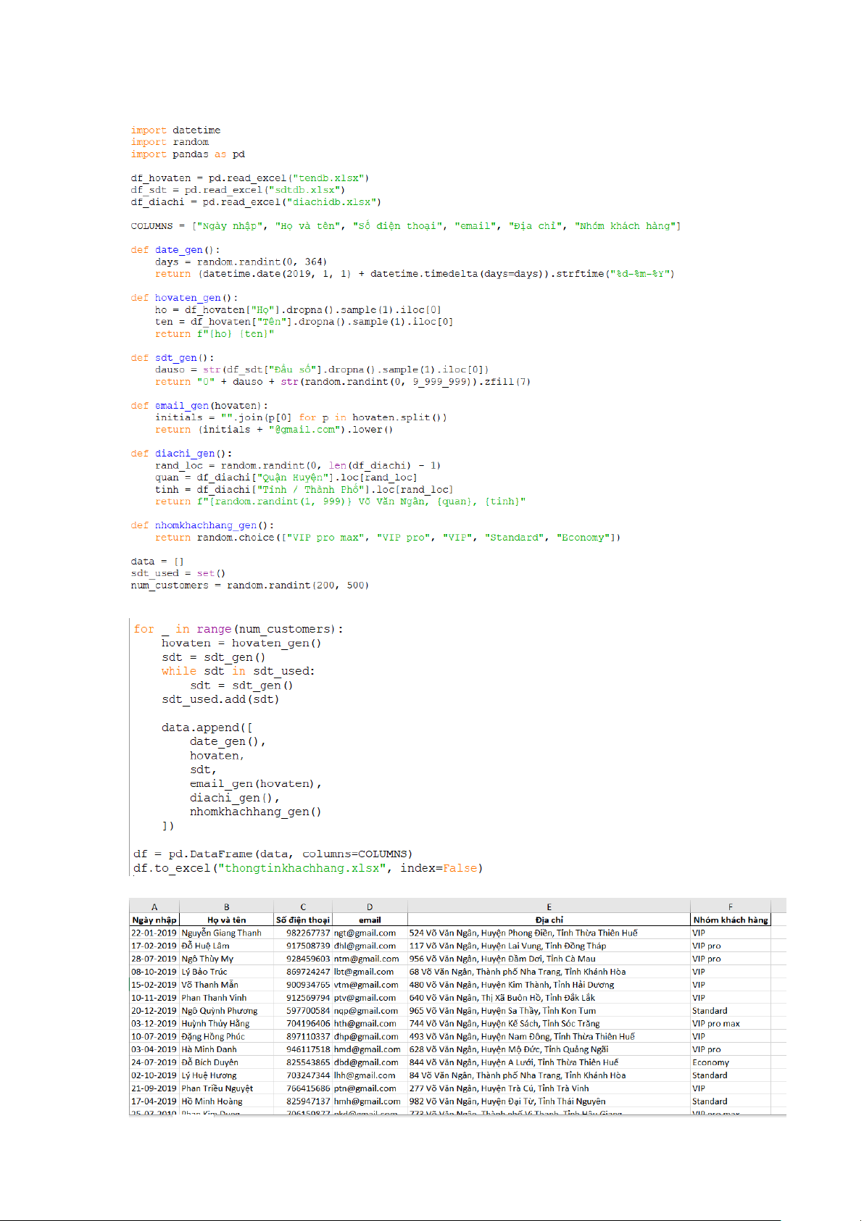Click the name cell 'Nguyễn Giang Thanh'

click(x=221, y=933)
